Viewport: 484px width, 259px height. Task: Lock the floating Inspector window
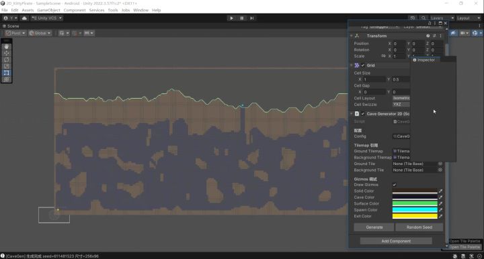point(430,23)
